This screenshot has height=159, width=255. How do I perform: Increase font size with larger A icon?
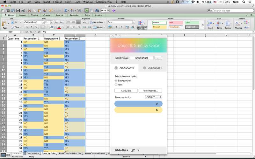56,22
